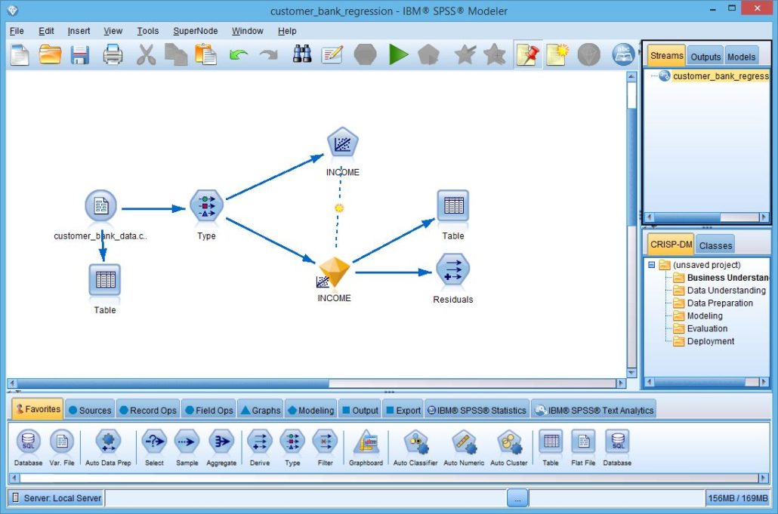Open a stream with the folder icon
The width and height of the screenshot is (778, 514).
[x=50, y=54]
